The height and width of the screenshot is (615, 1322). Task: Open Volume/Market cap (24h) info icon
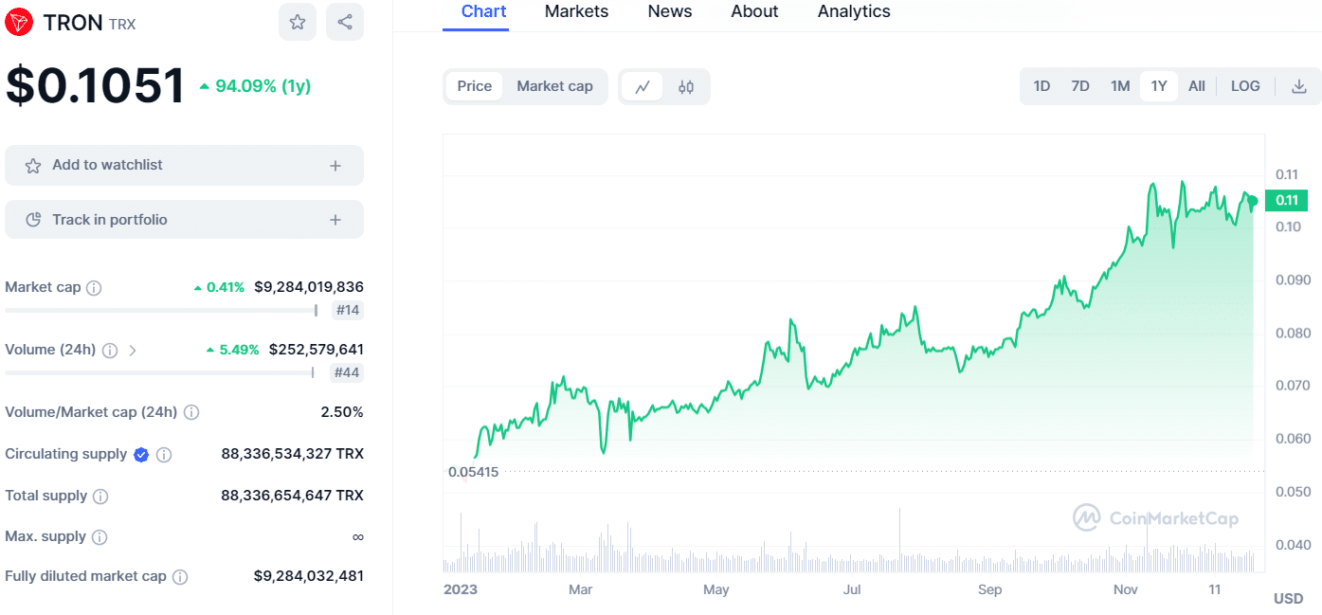click(191, 412)
